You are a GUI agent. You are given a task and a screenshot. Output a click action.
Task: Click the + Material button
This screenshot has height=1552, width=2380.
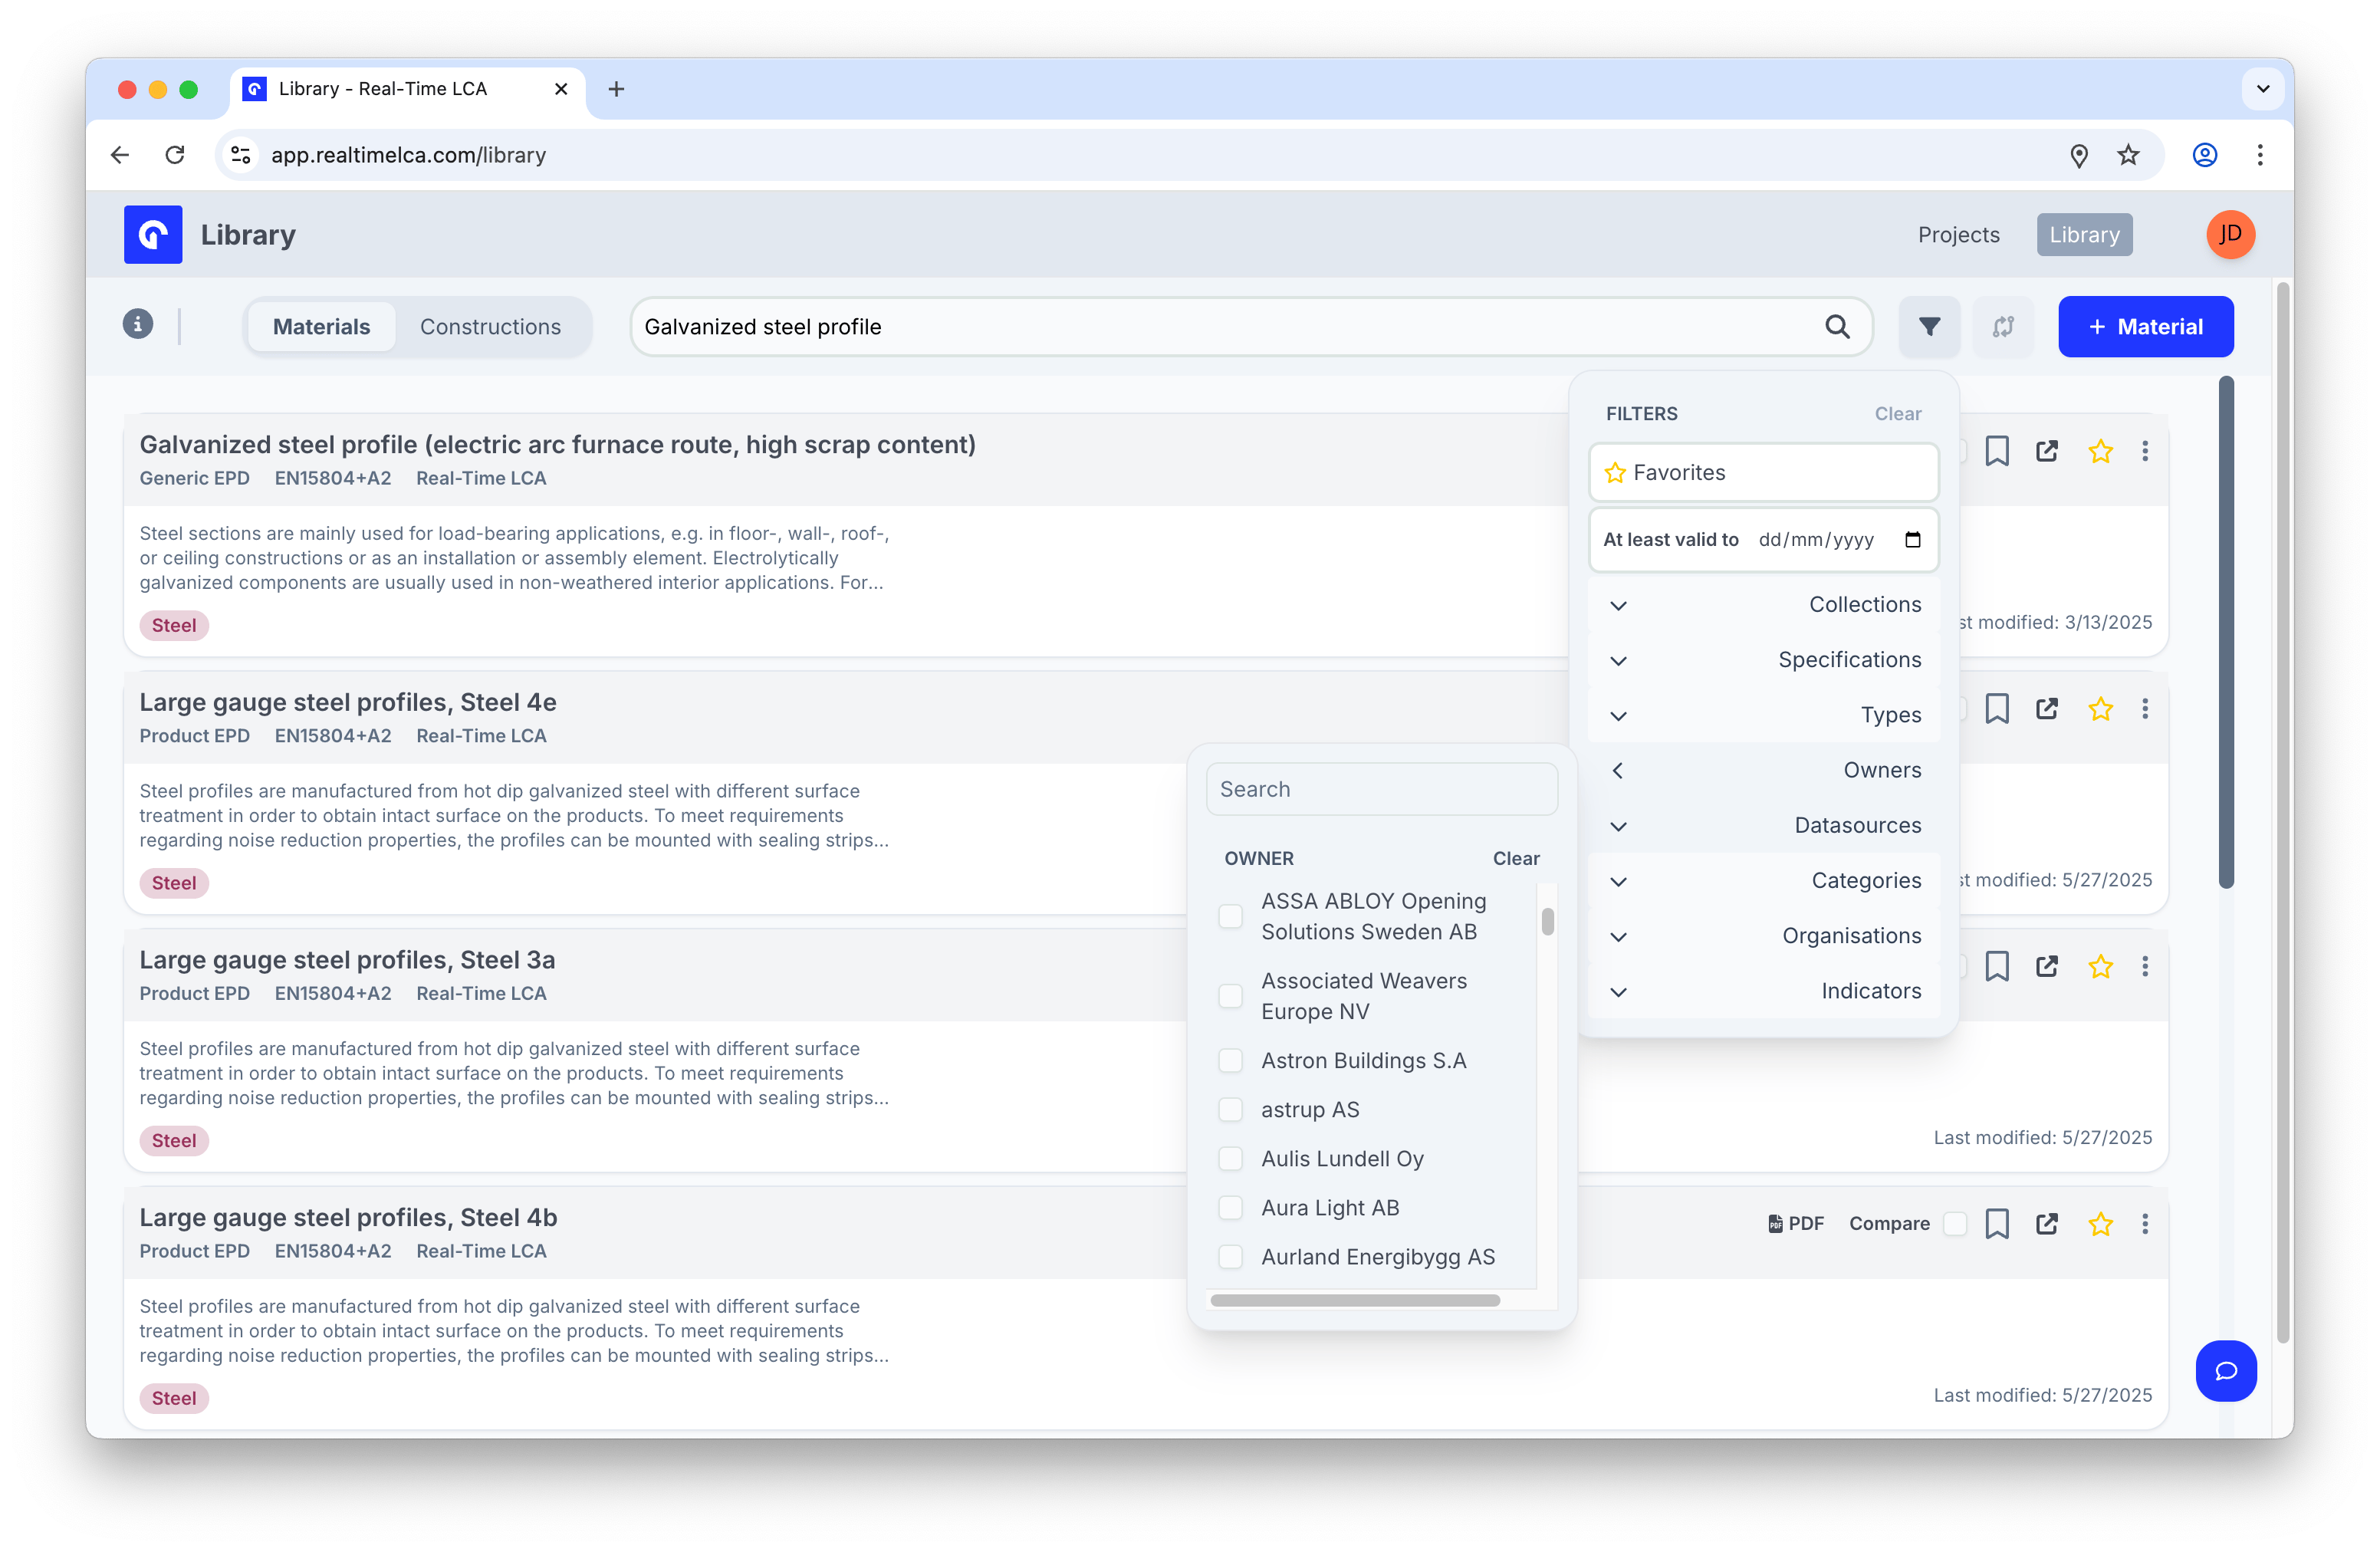[2145, 327]
